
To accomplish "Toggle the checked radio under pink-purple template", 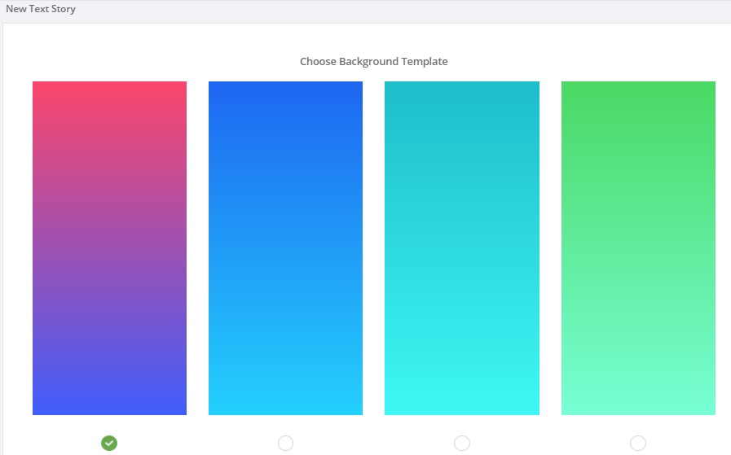I will coord(109,443).
